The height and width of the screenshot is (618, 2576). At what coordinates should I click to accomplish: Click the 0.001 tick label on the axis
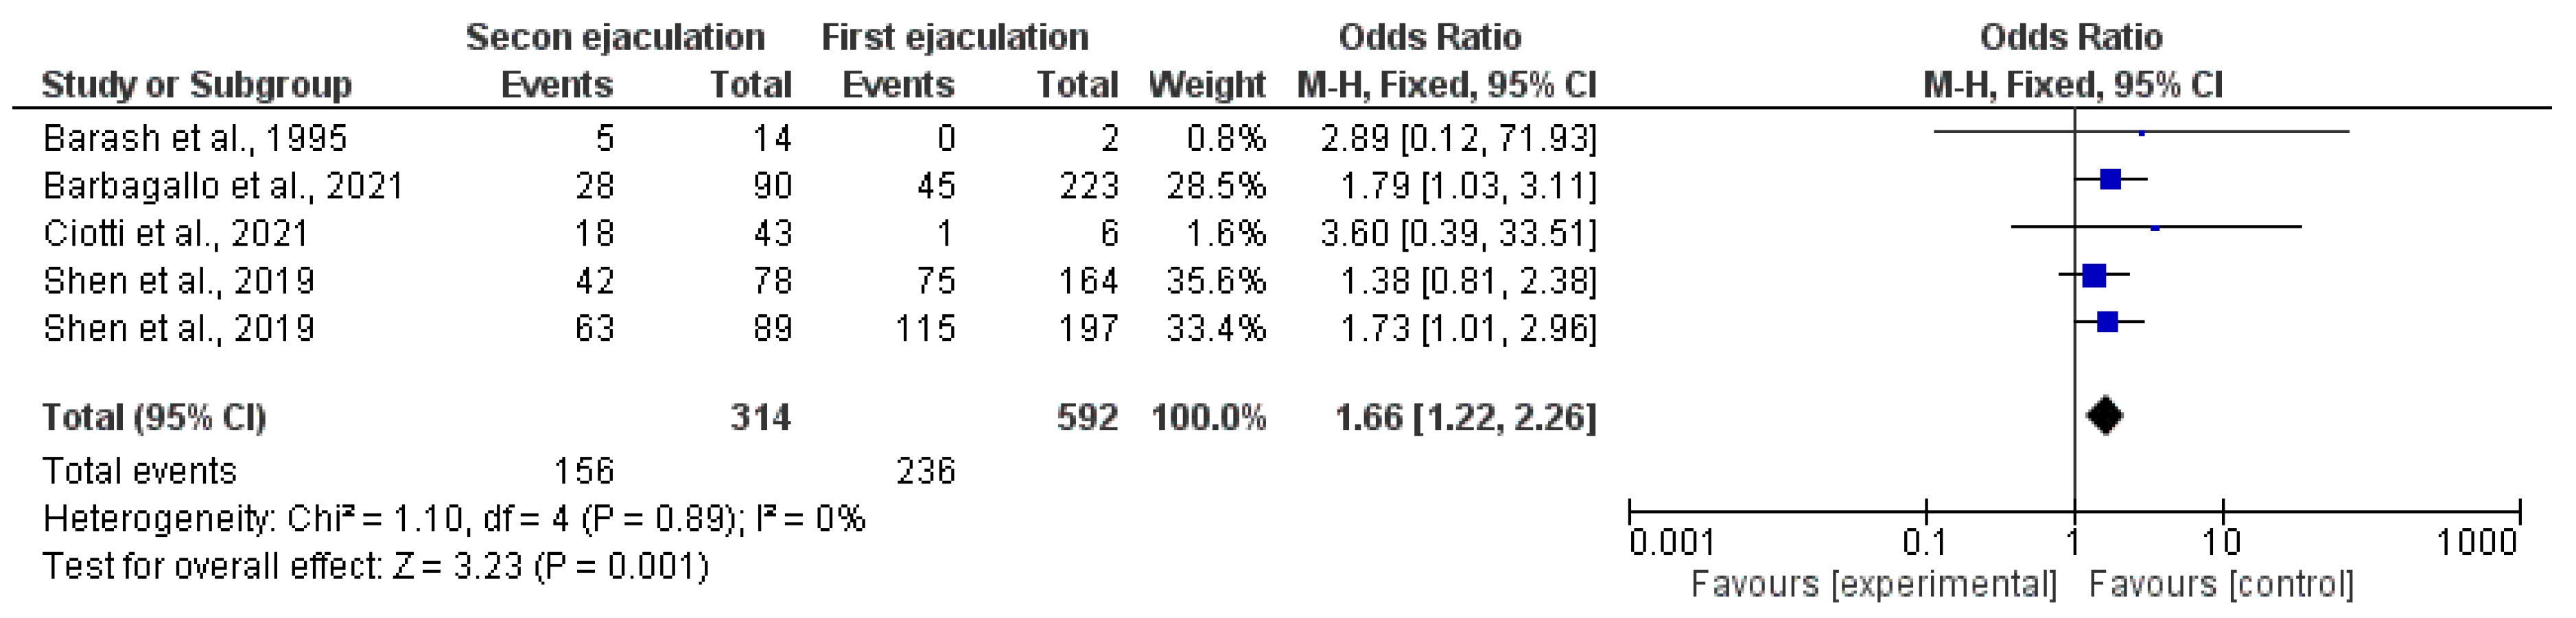tap(1672, 544)
